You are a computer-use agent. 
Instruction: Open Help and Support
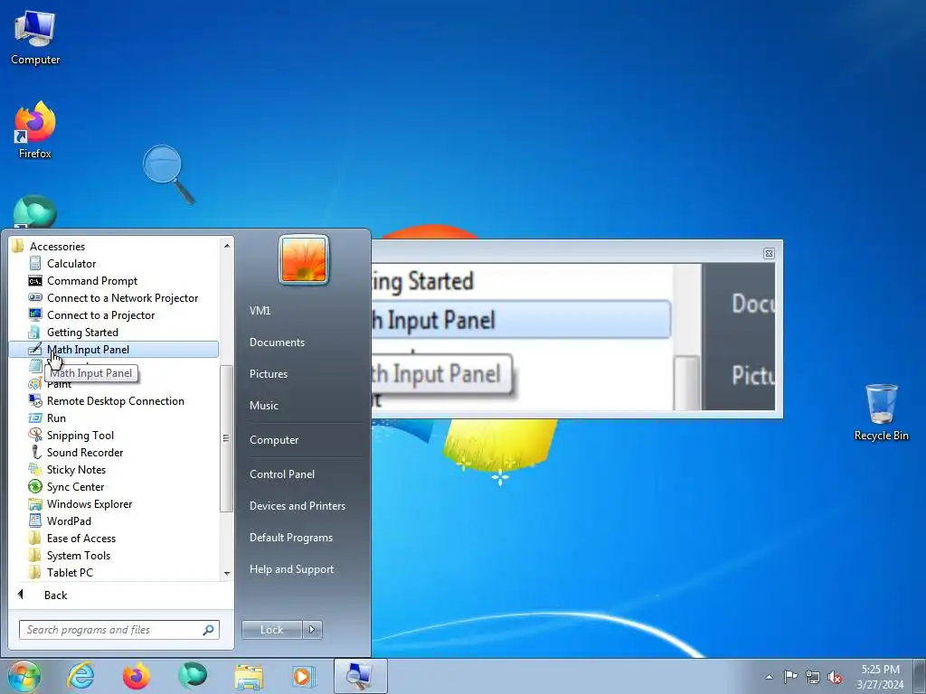291,569
